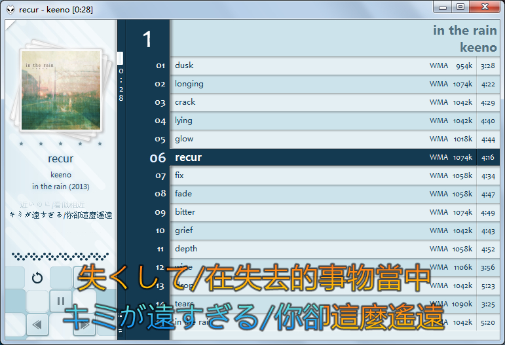
Task: Go to the previous track
Action: point(37,325)
